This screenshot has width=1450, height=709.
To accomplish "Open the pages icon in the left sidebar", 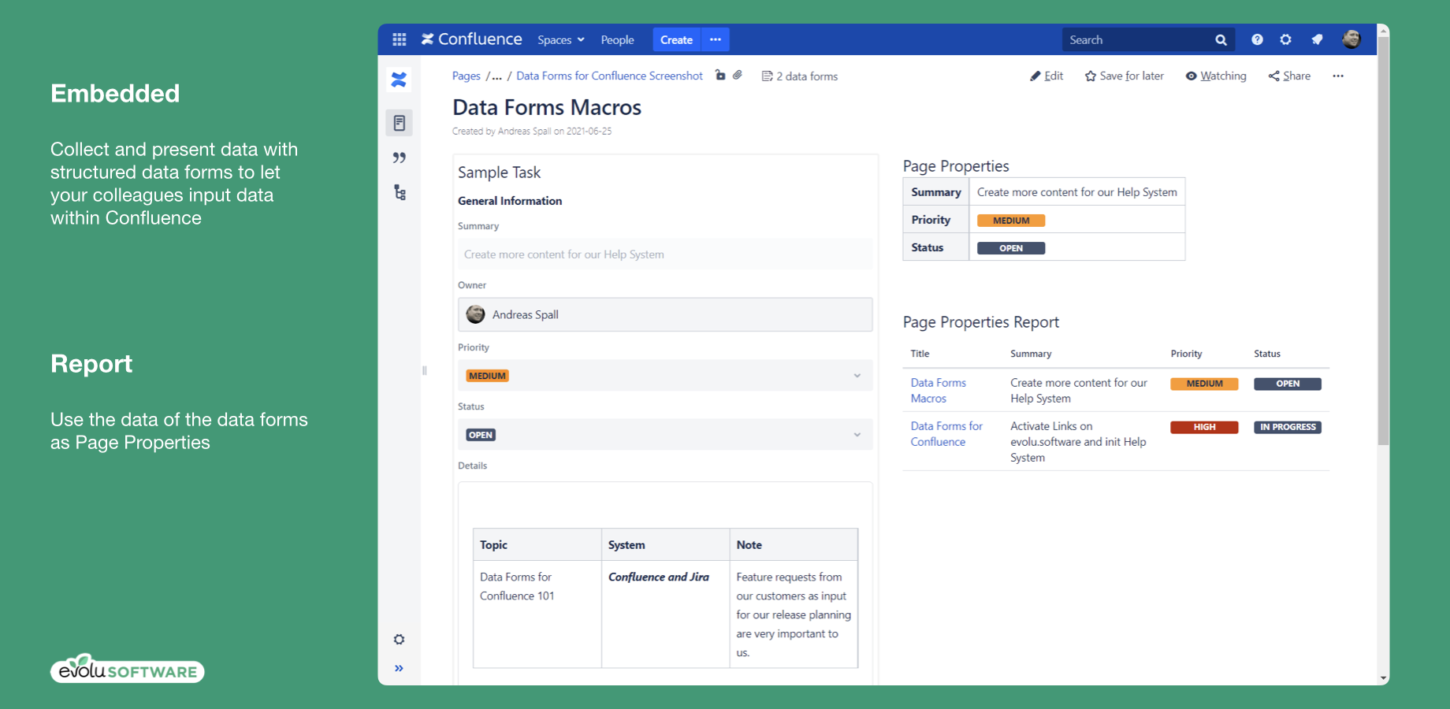I will pyautogui.click(x=400, y=122).
